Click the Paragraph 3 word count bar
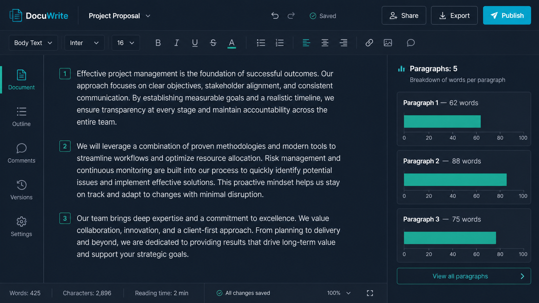 pyautogui.click(x=450, y=238)
